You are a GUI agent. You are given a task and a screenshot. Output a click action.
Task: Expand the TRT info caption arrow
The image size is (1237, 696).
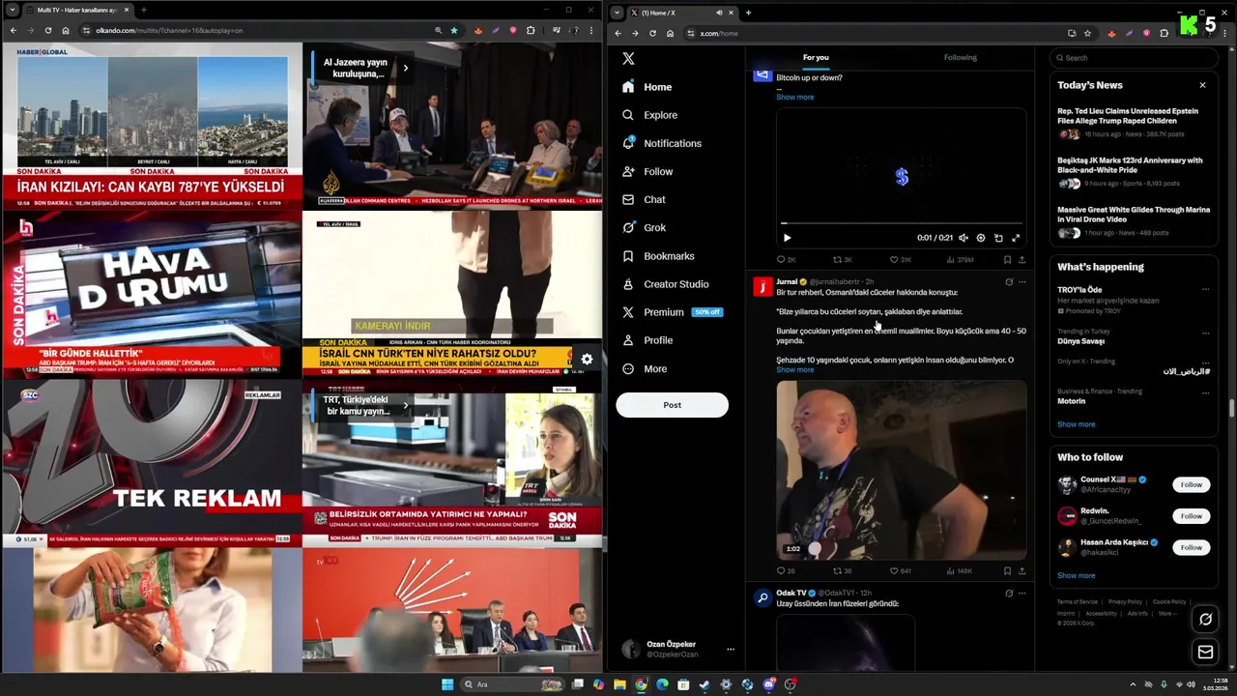[405, 405]
